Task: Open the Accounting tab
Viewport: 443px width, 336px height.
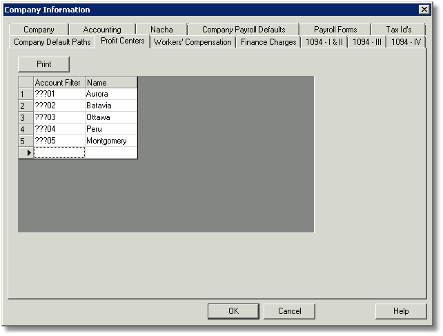Action: coord(102,30)
